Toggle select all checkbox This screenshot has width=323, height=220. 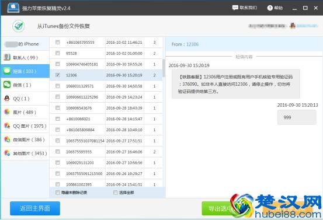(x=116, y=193)
